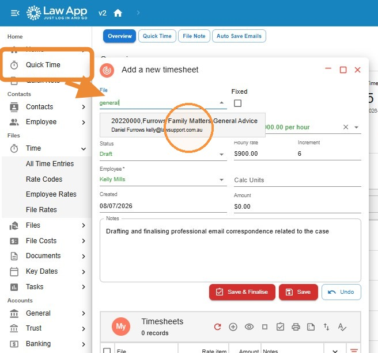Screen dimensions: 378x353
Task: Click the breadcrumb chevron next to home
Action: click(138, 13)
